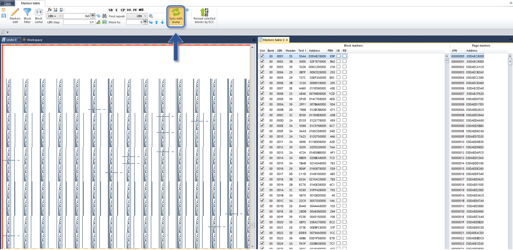
Task: Click the BR marker type icon
Action: click(129, 10)
